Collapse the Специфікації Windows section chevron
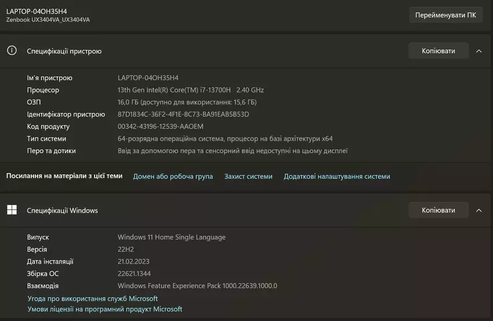The height and width of the screenshot is (321, 493). point(478,210)
